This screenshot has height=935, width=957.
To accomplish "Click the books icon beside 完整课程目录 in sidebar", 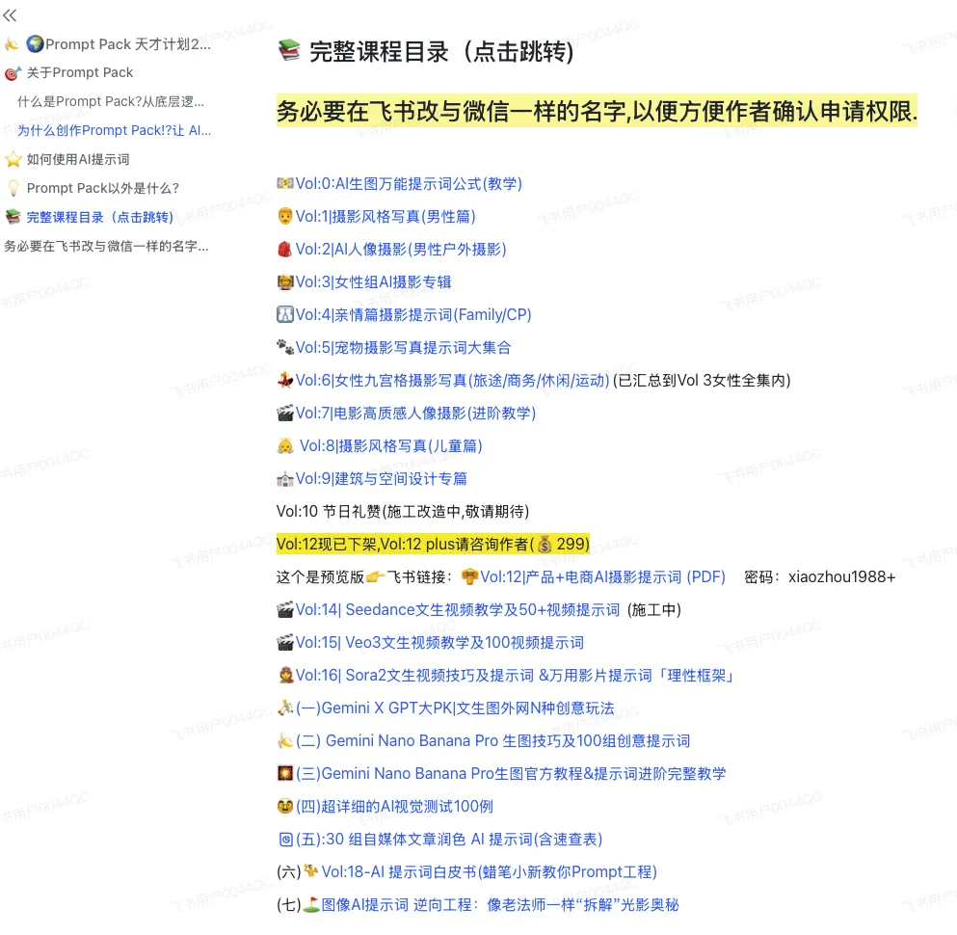I will pyautogui.click(x=13, y=218).
